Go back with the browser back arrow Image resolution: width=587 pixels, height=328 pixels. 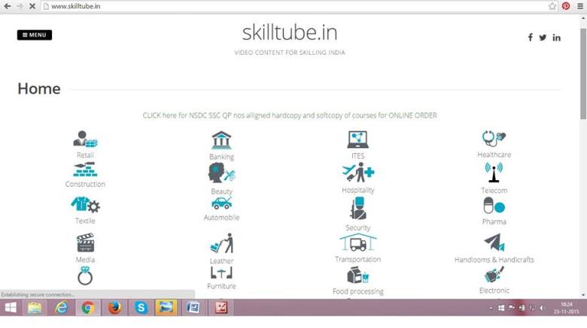7,6
